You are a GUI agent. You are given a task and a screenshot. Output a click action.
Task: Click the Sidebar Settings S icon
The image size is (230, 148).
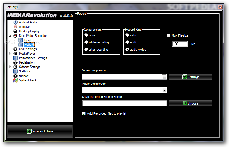click(x=15, y=67)
